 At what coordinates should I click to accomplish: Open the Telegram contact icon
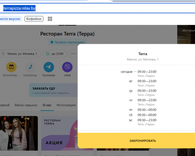pos(49,67)
